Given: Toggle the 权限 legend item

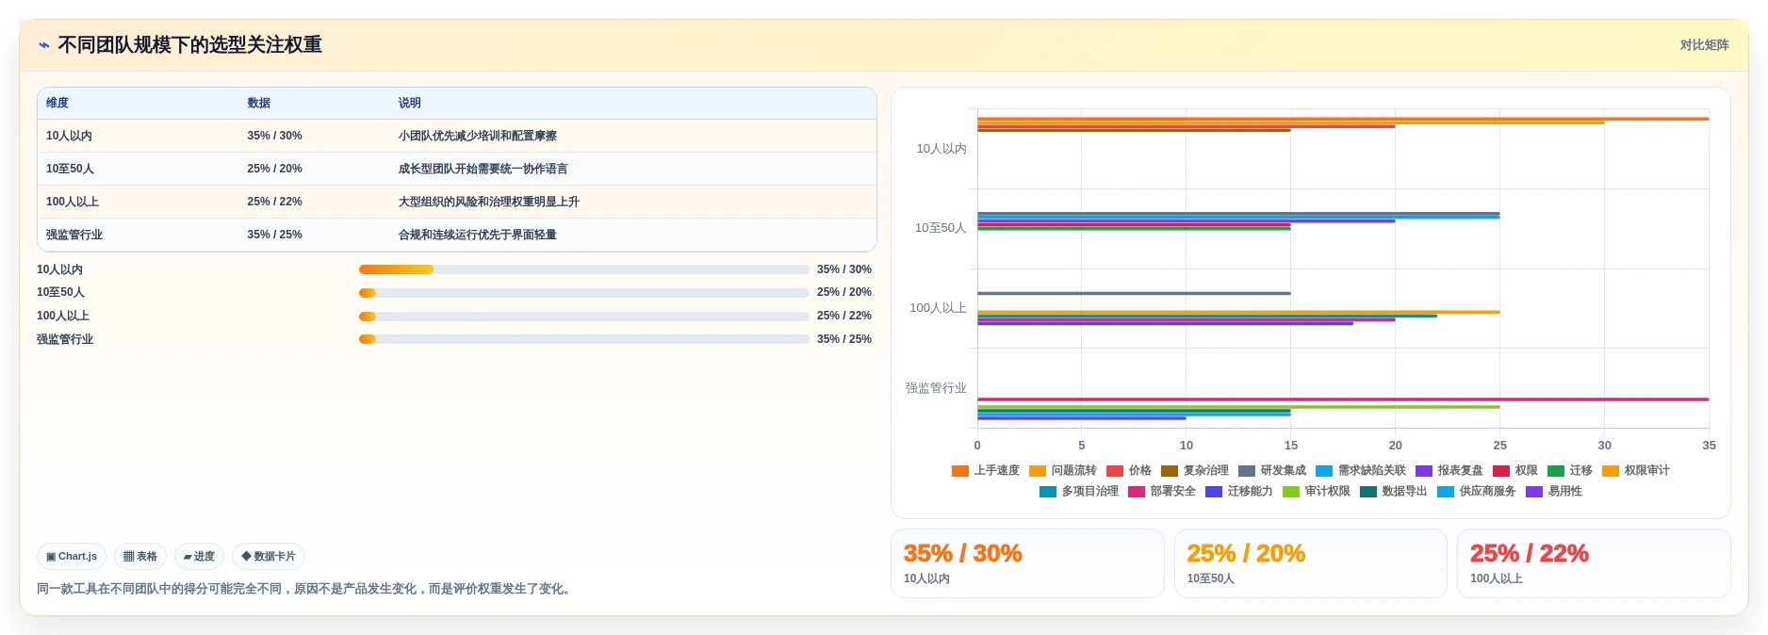Looking at the screenshot, I should [1515, 471].
